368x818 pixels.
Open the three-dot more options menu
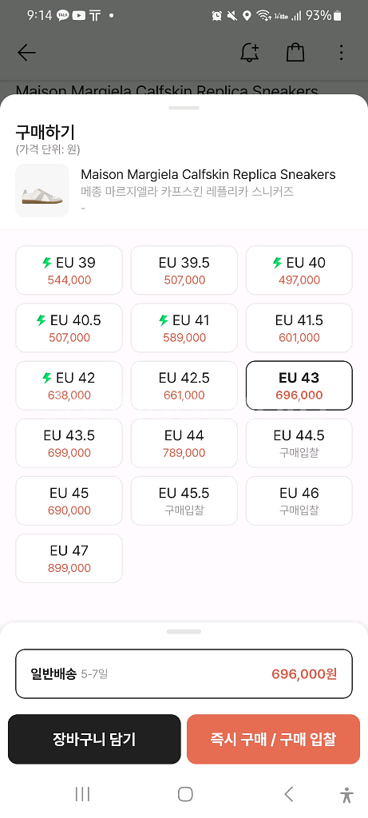click(x=341, y=52)
